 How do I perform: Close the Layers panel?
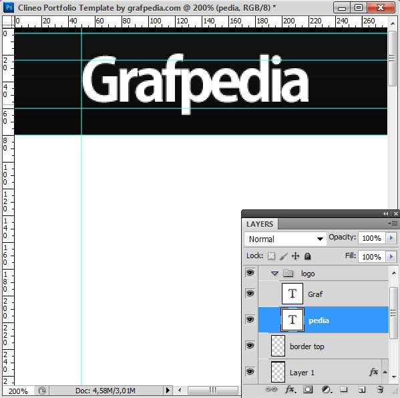point(396,214)
